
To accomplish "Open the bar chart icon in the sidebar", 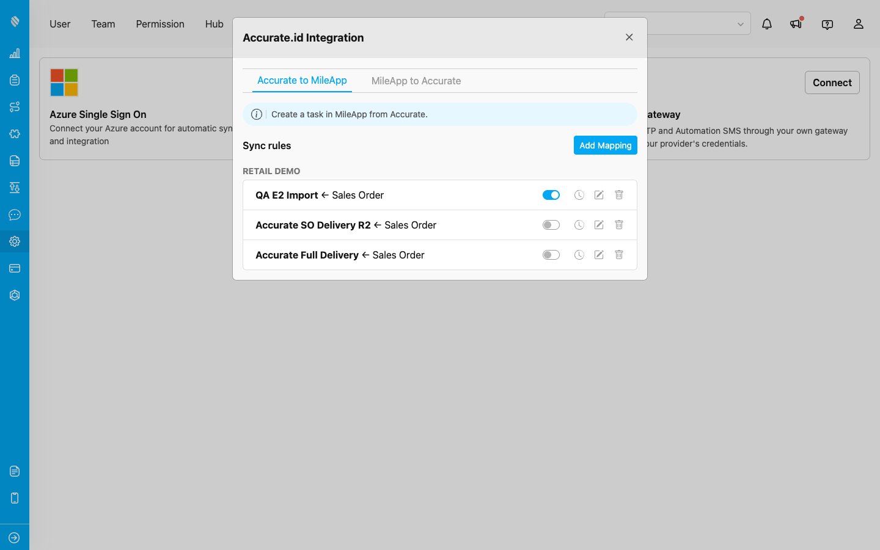I will coord(15,53).
